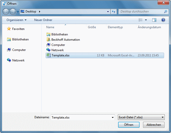Click Neuer Ordner in the toolbar
Screen dimensions: 171x133
tap(43, 20)
